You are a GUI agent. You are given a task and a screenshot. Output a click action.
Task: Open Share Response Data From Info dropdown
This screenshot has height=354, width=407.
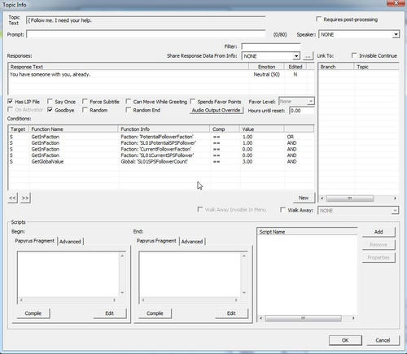pyautogui.click(x=296, y=56)
